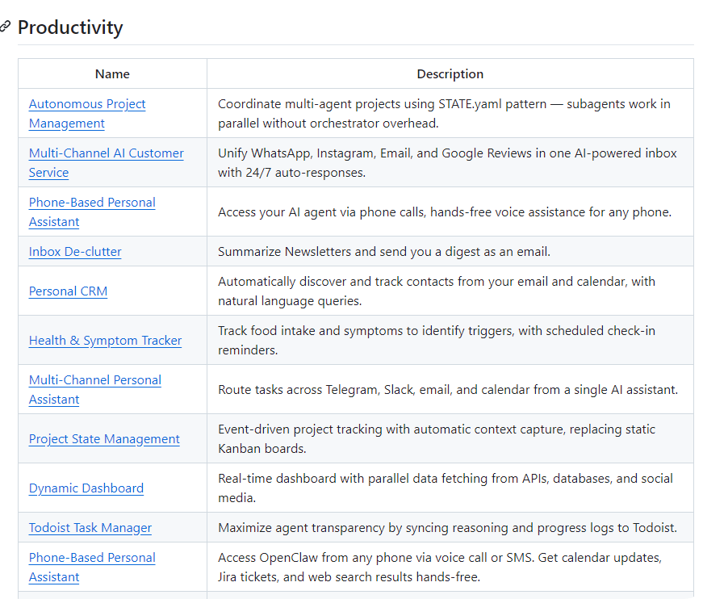
Task: Click the Summarize Newsletters description cell
Action: [x=384, y=252]
